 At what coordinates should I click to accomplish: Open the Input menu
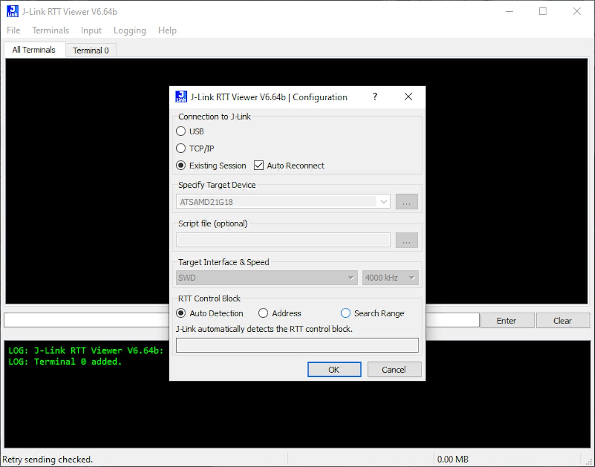(x=91, y=30)
